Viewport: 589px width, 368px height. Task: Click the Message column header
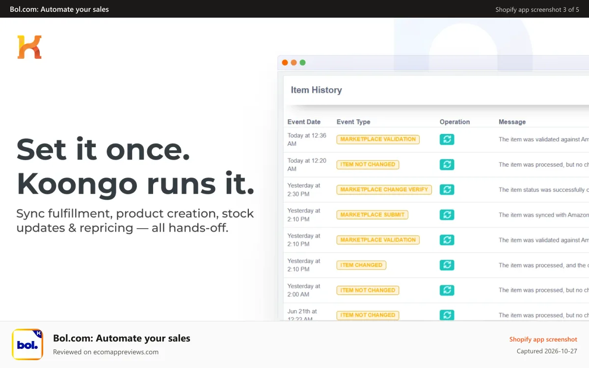(x=512, y=122)
